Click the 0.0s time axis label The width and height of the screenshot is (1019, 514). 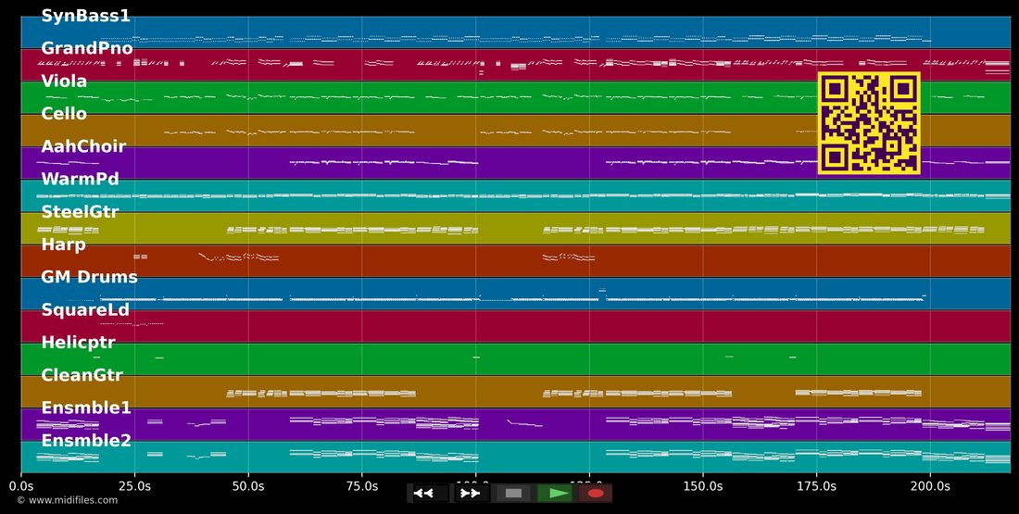pyautogui.click(x=21, y=486)
